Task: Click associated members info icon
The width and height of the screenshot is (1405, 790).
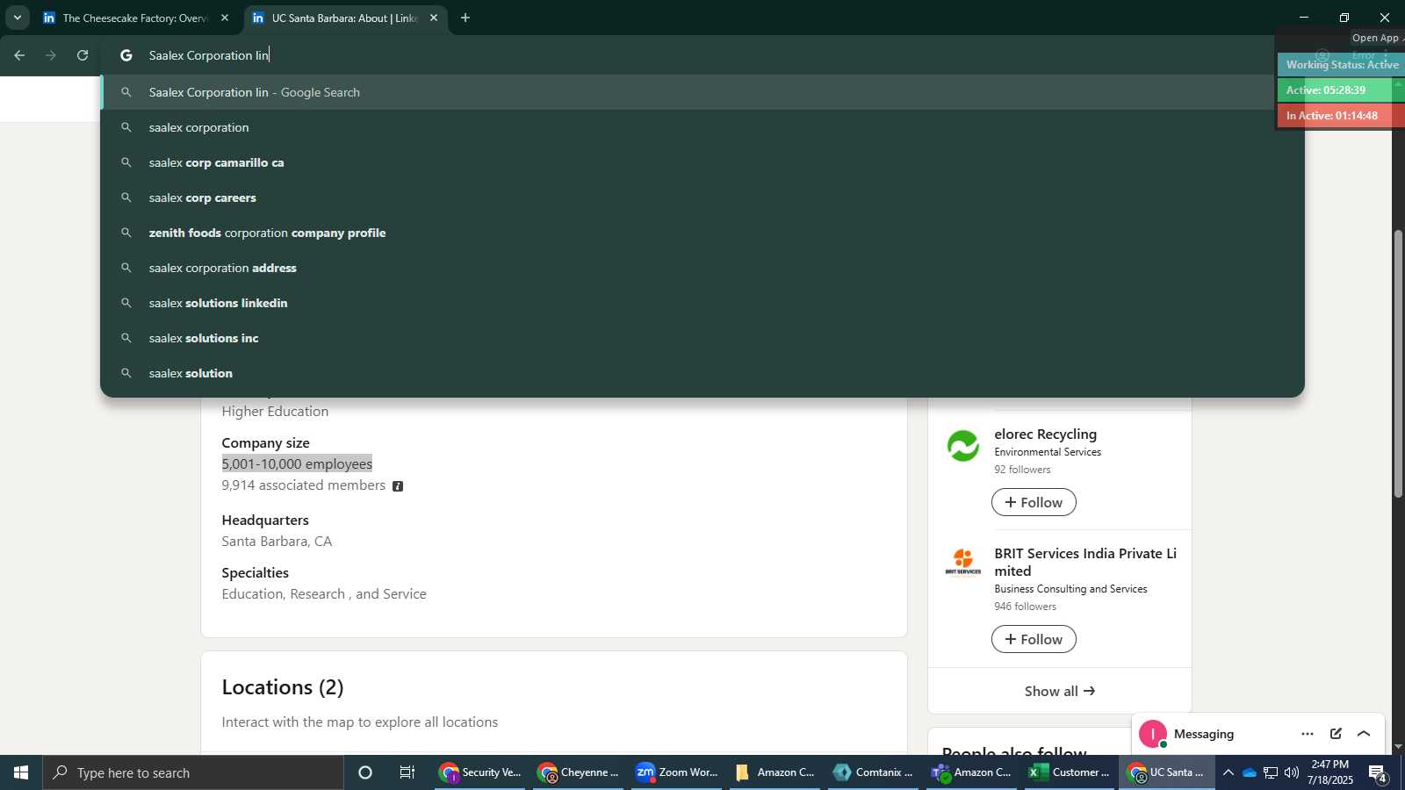Action: [398, 486]
